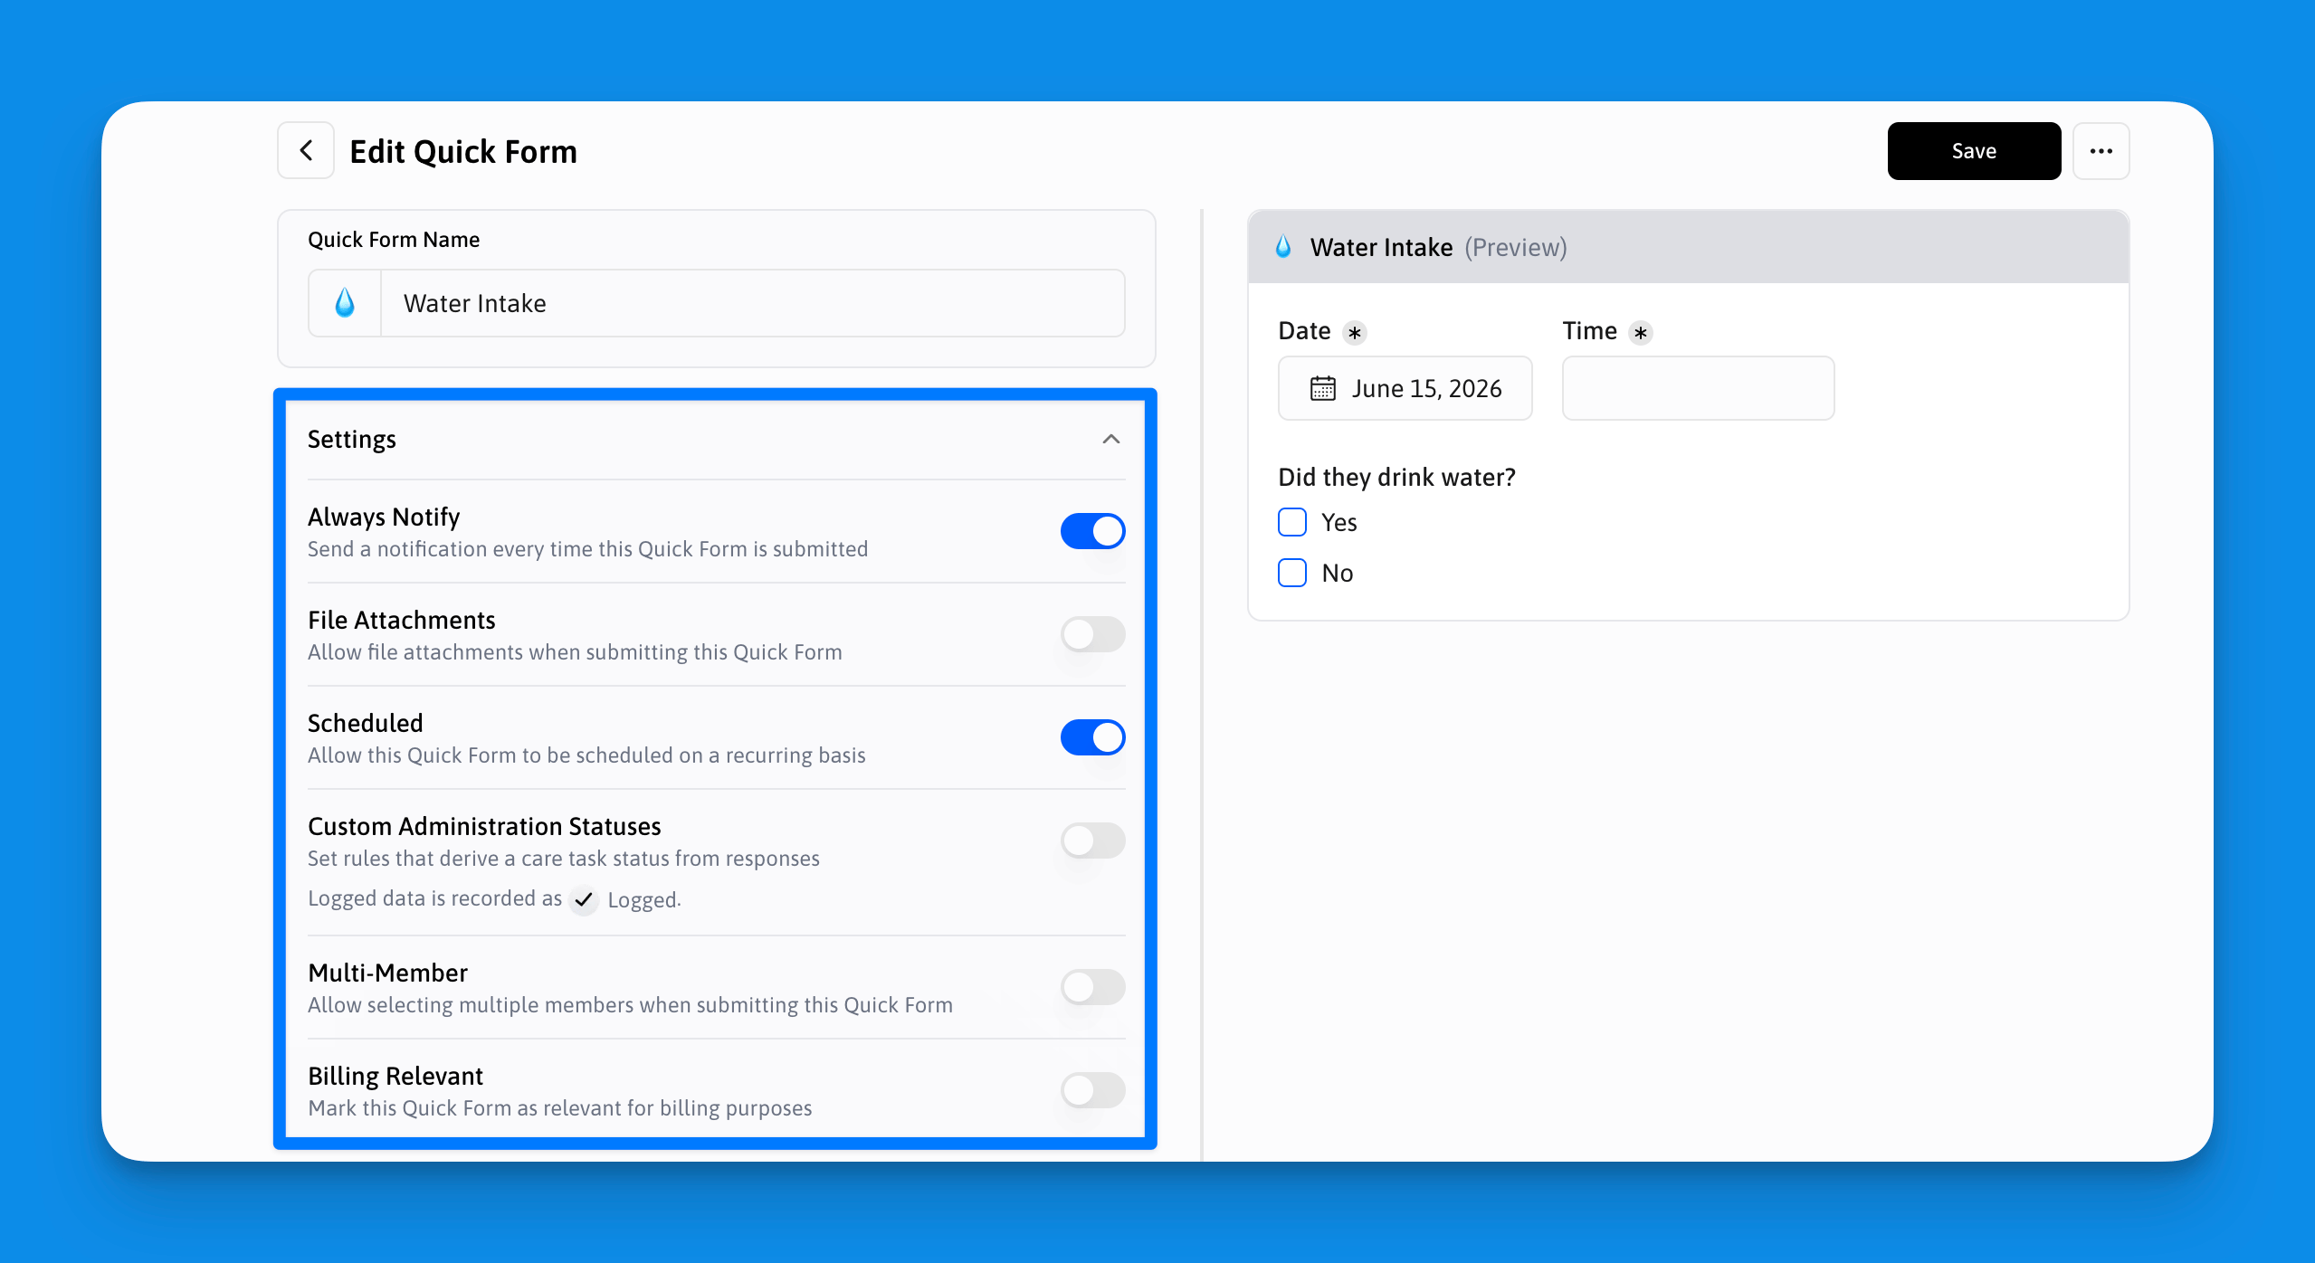Click the 'Logged.' status word

(644, 900)
